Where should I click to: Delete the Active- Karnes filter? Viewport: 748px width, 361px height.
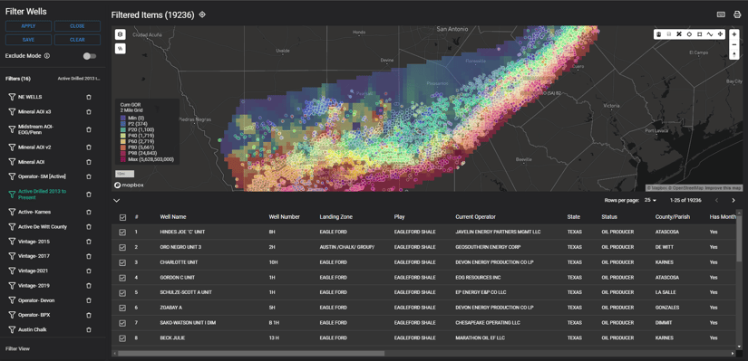click(x=89, y=212)
